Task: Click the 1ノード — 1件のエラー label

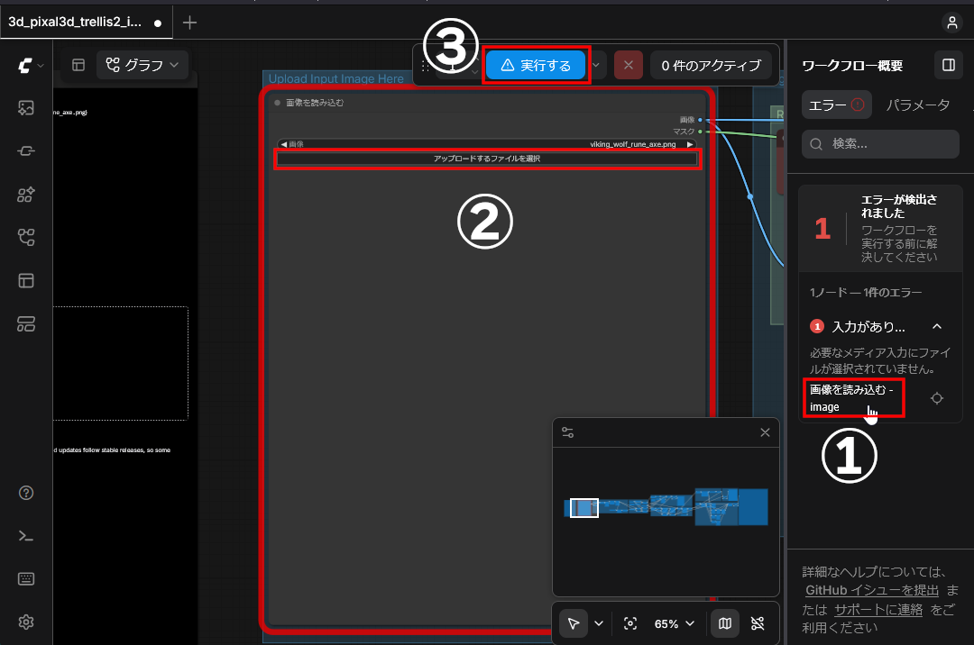Action: coord(865,292)
